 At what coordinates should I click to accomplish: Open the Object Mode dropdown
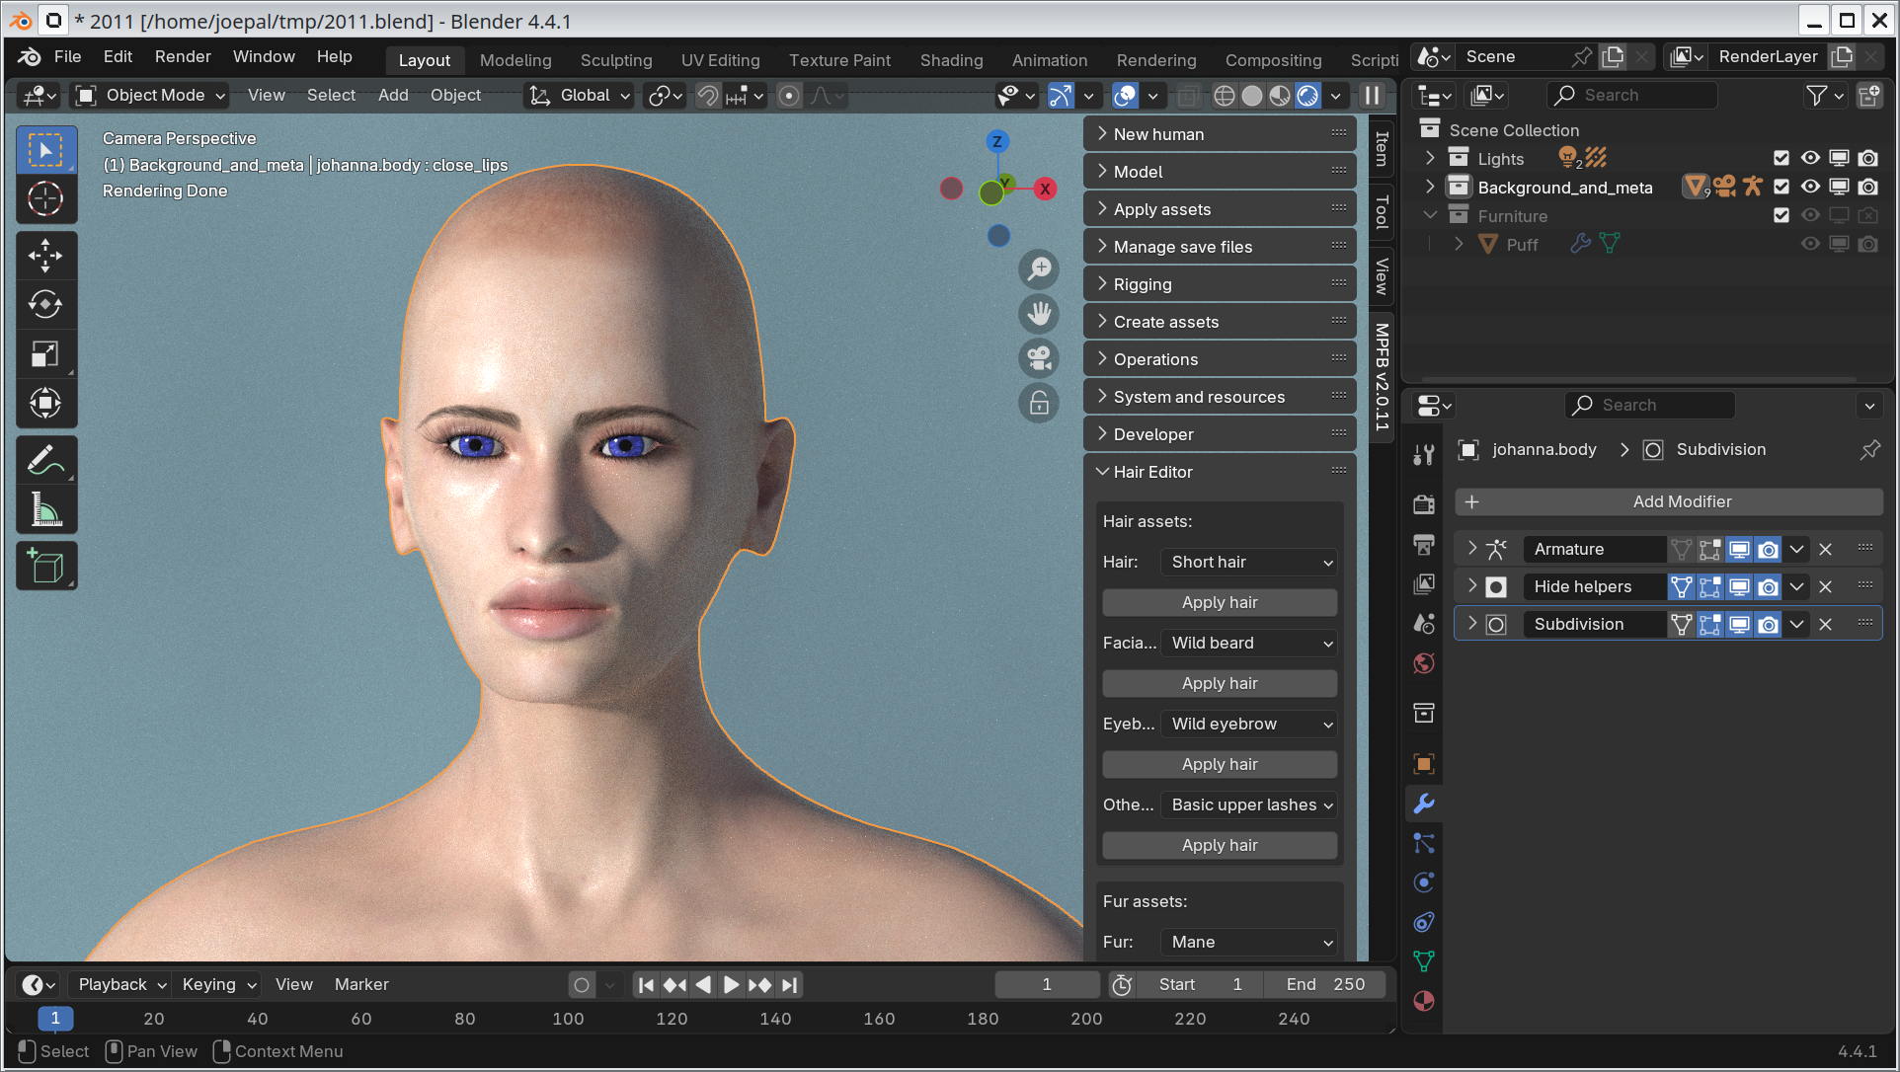(151, 95)
